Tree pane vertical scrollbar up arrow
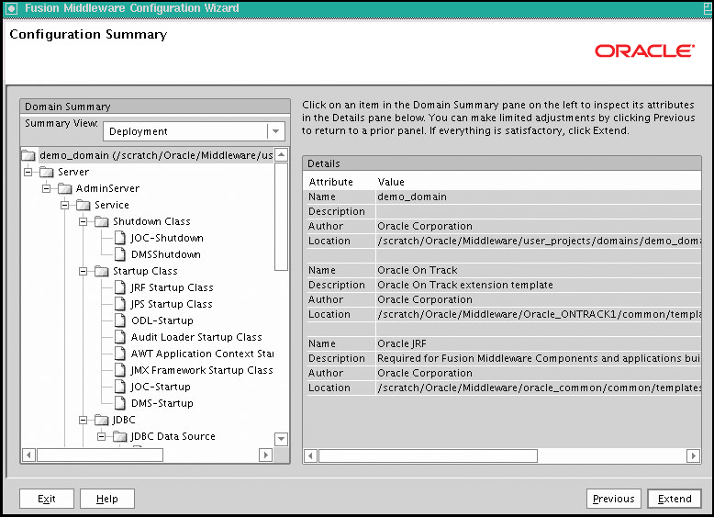Viewport: 714px width, 517px height. (x=282, y=155)
